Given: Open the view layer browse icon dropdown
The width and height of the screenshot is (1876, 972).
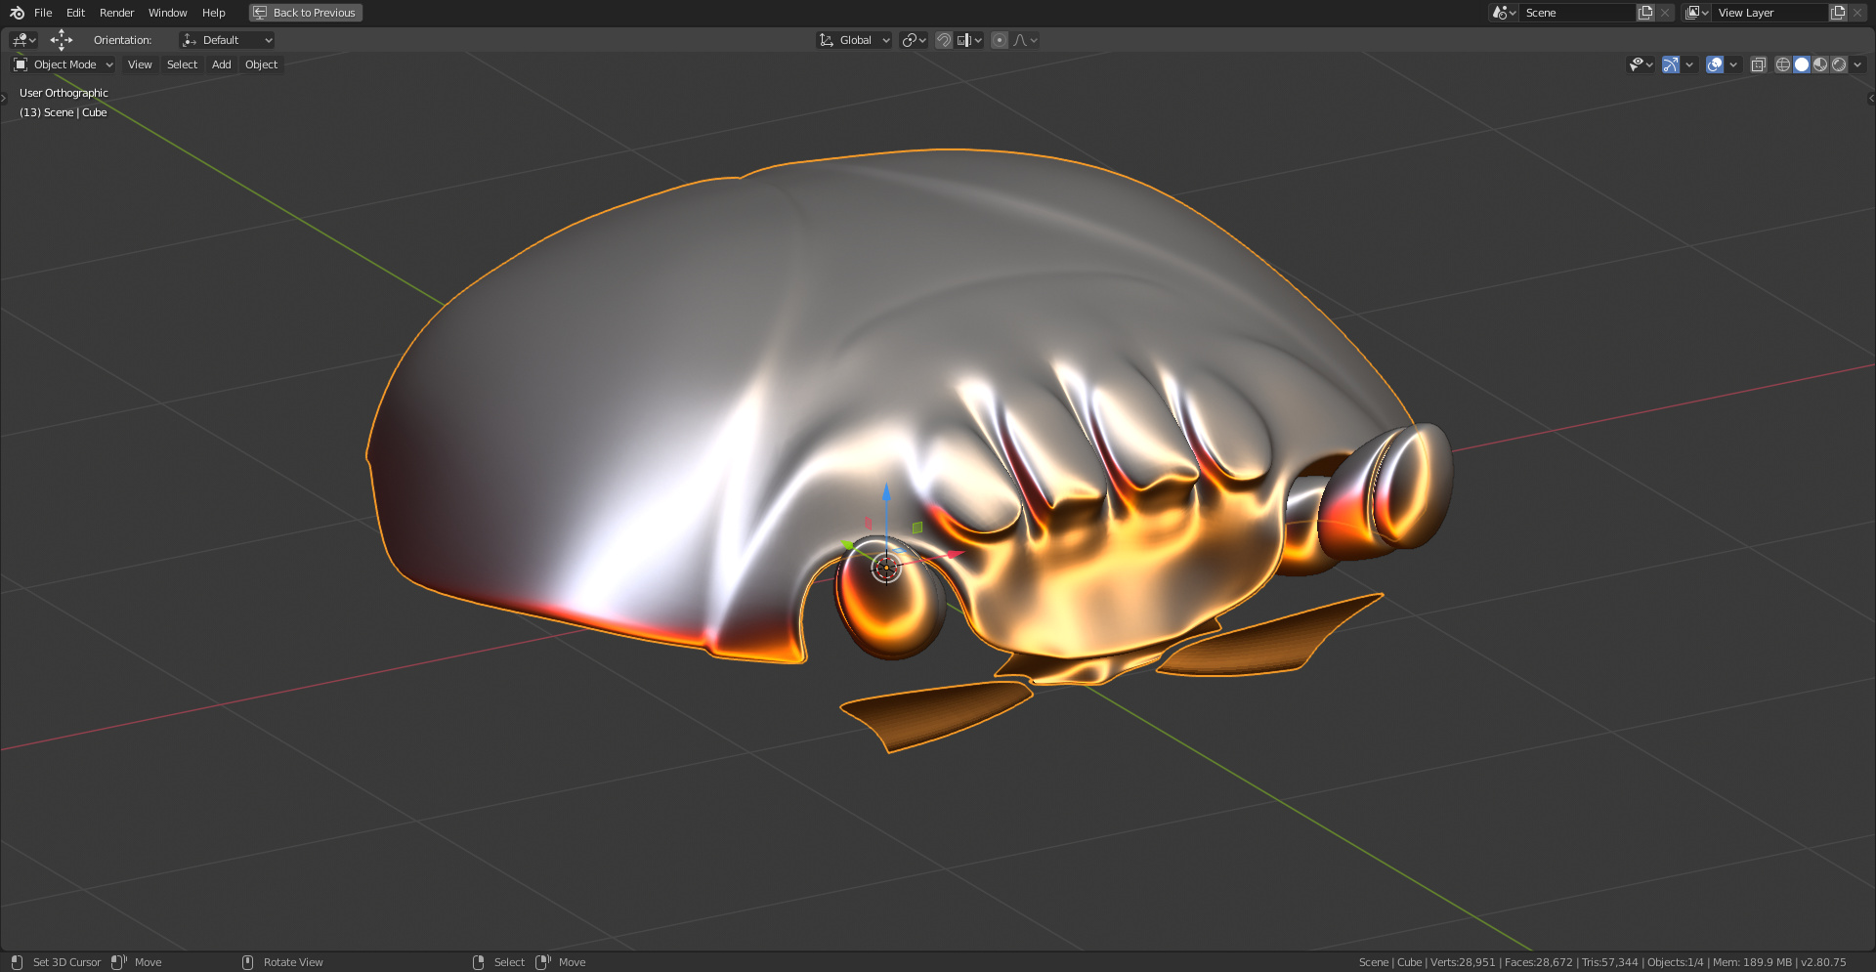Looking at the screenshot, I should (1696, 13).
